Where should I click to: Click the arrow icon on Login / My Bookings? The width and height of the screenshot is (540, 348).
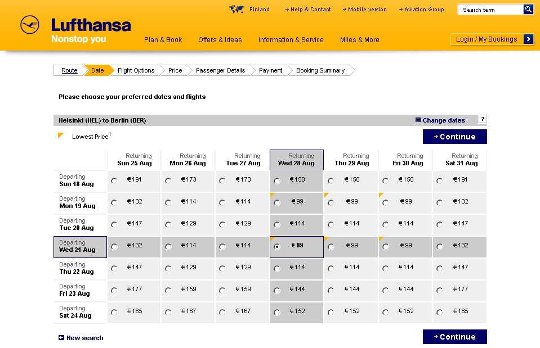point(528,39)
